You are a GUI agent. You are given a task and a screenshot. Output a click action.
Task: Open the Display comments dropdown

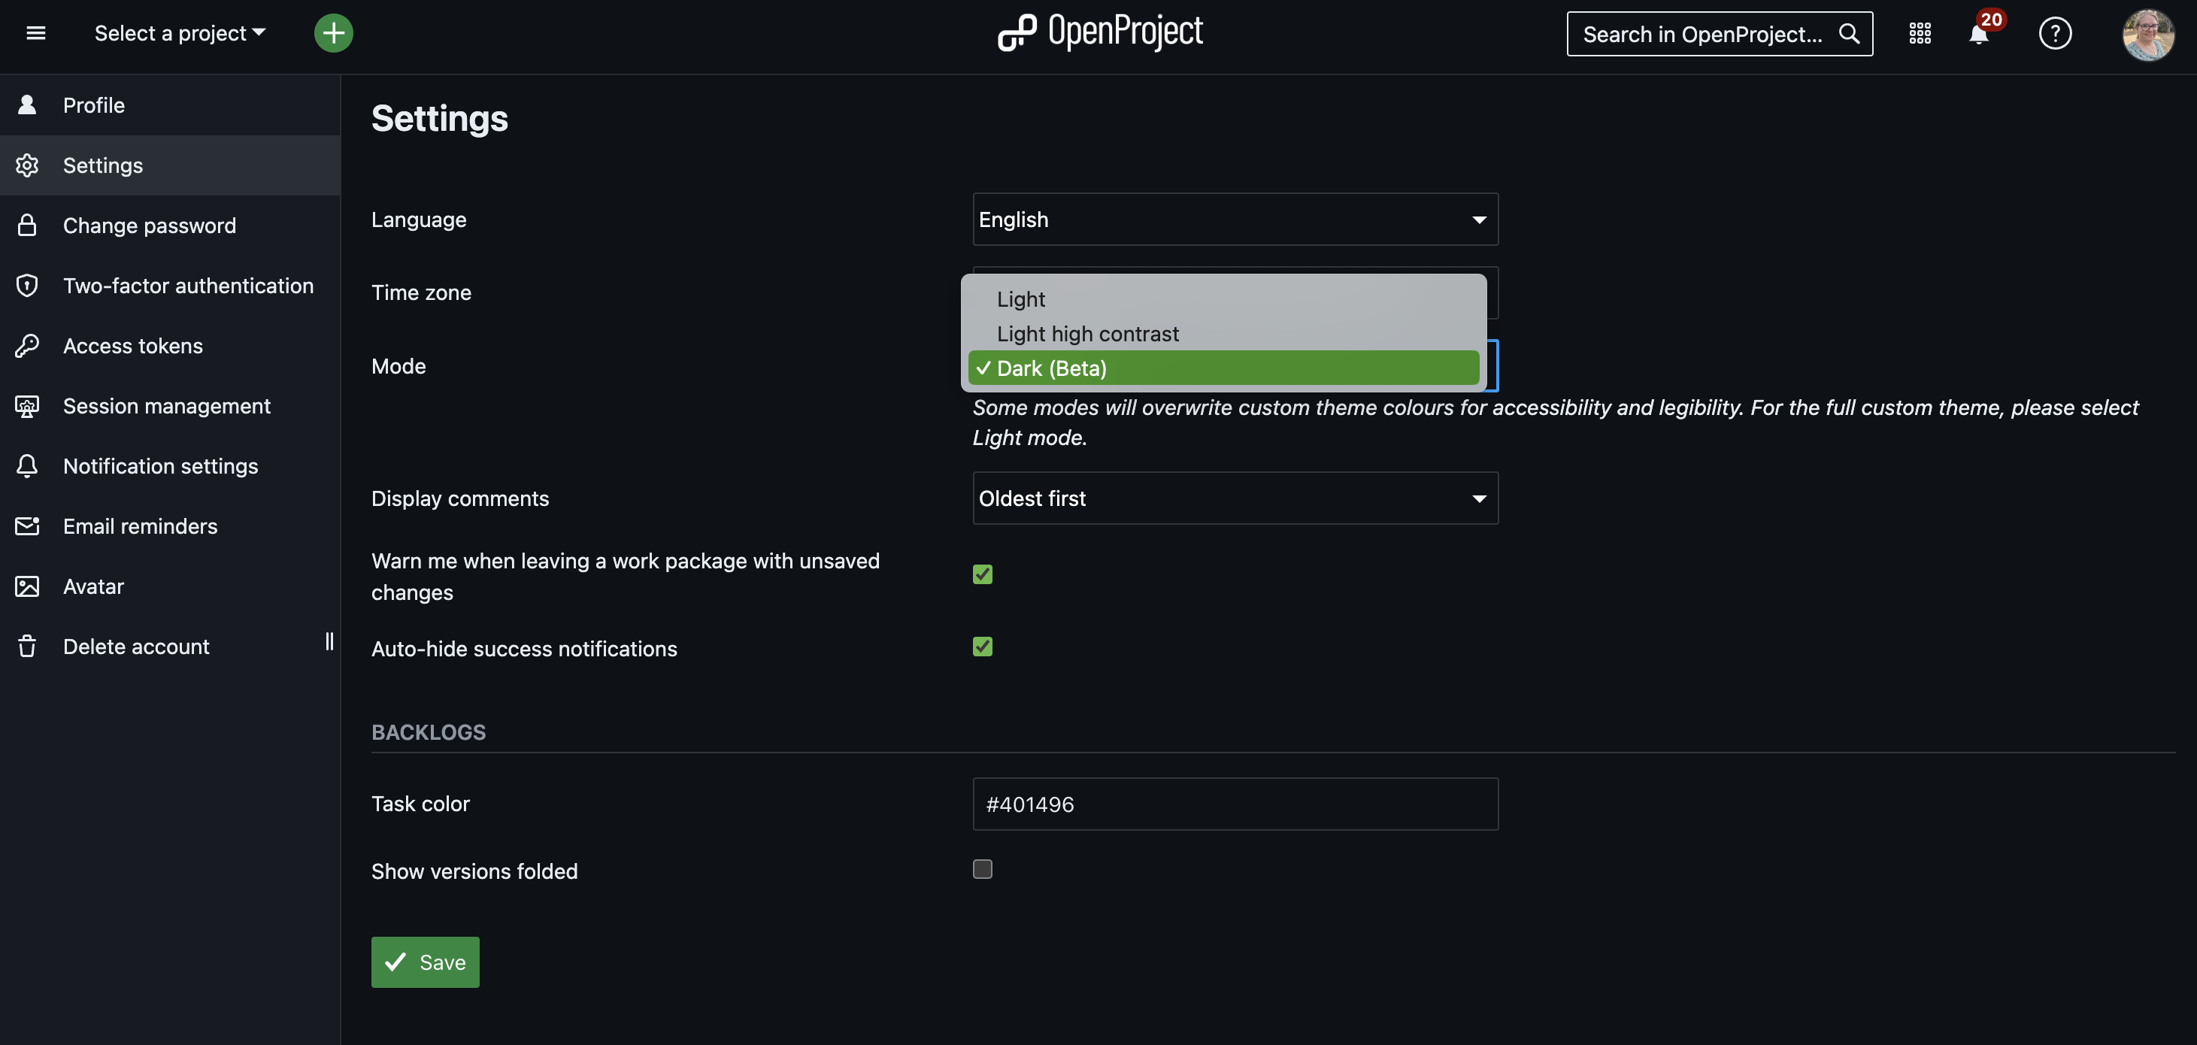(1234, 498)
